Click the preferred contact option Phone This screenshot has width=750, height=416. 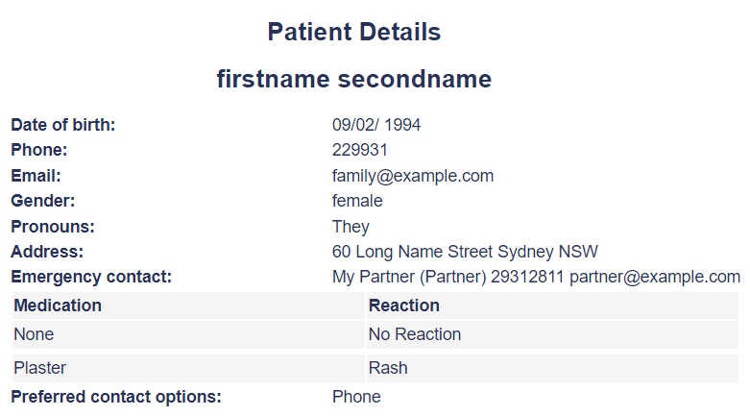point(356,397)
